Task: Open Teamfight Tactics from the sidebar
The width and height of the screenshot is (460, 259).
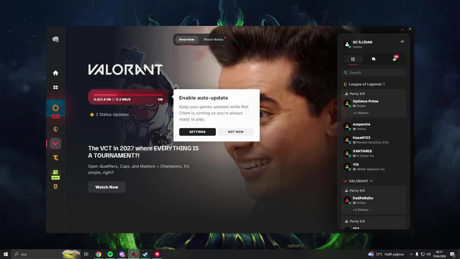Action: pos(55,158)
